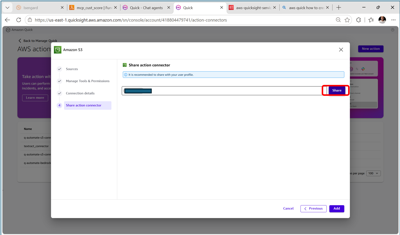The width and height of the screenshot is (400, 235).
Task: Open a new browser tab
Action: (x=339, y=8)
